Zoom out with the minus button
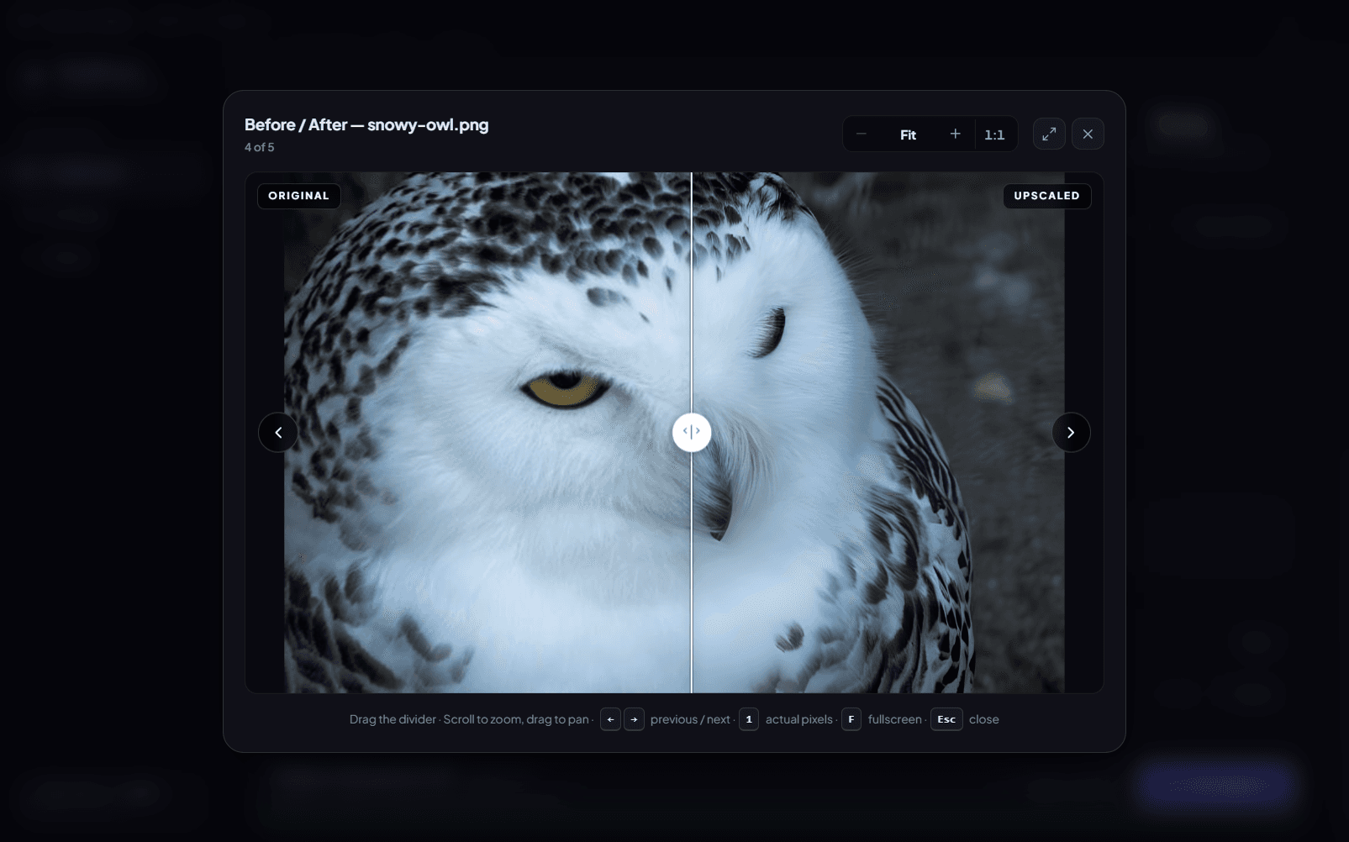Viewport: 1349px width, 842px height. (861, 134)
